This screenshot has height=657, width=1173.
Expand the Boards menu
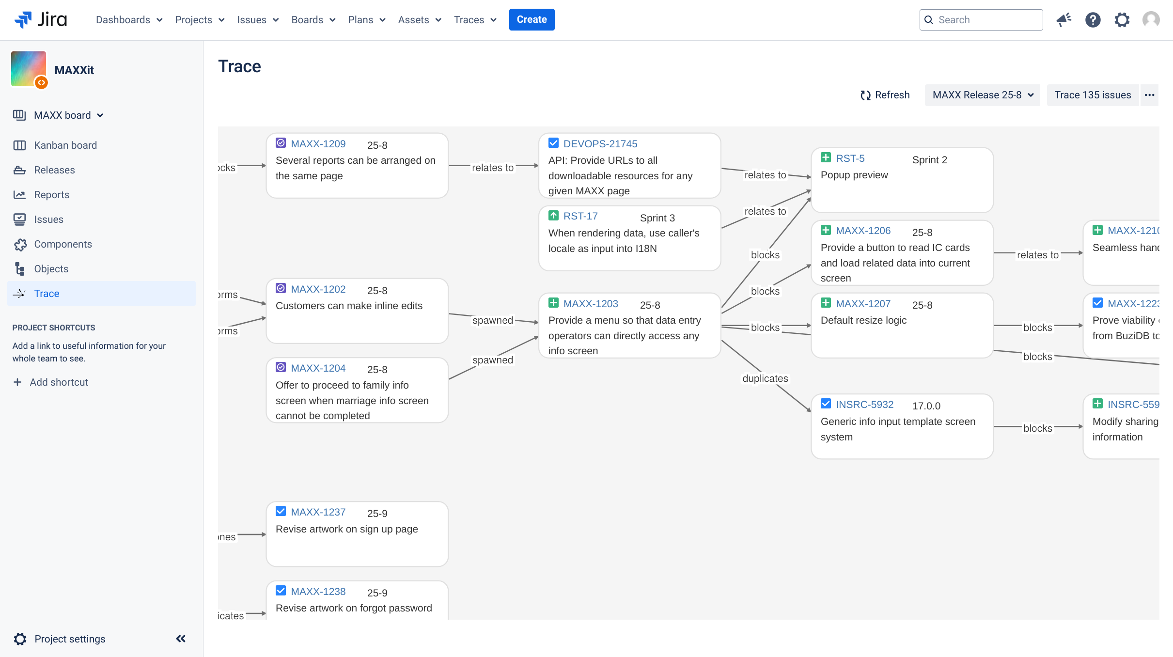point(313,20)
